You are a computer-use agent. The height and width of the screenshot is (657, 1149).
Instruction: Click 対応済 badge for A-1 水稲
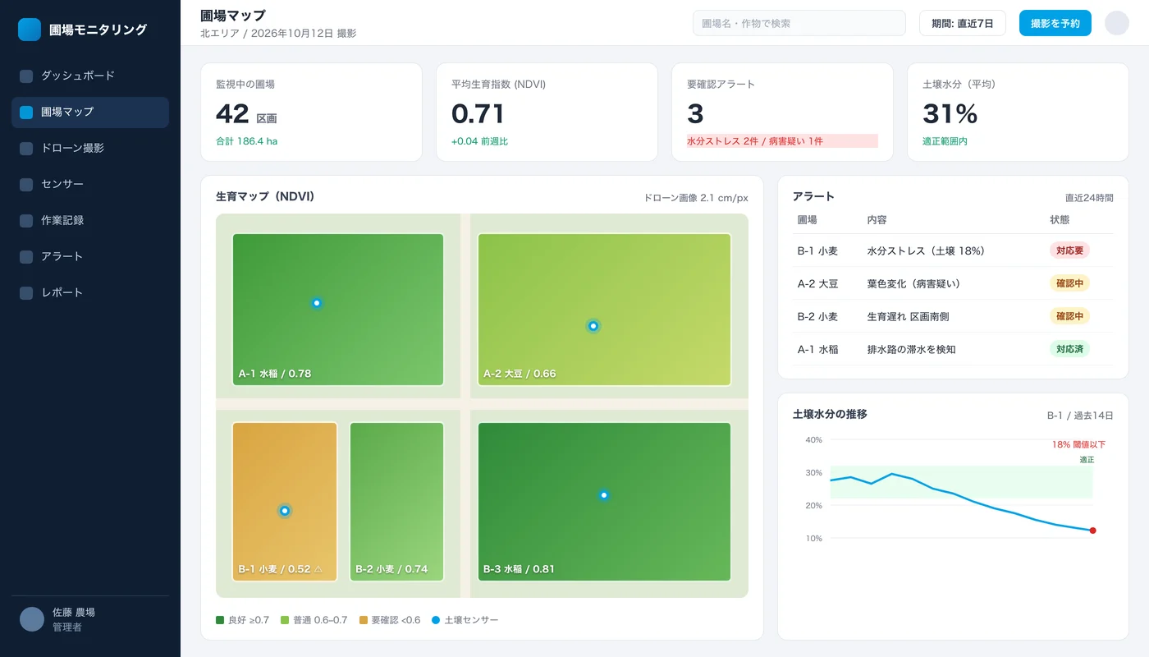point(1069,349)
